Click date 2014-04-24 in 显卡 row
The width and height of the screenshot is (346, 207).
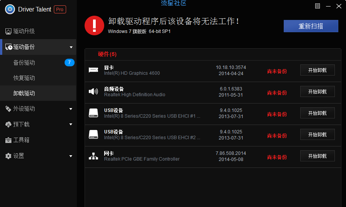tap(231, 74)
